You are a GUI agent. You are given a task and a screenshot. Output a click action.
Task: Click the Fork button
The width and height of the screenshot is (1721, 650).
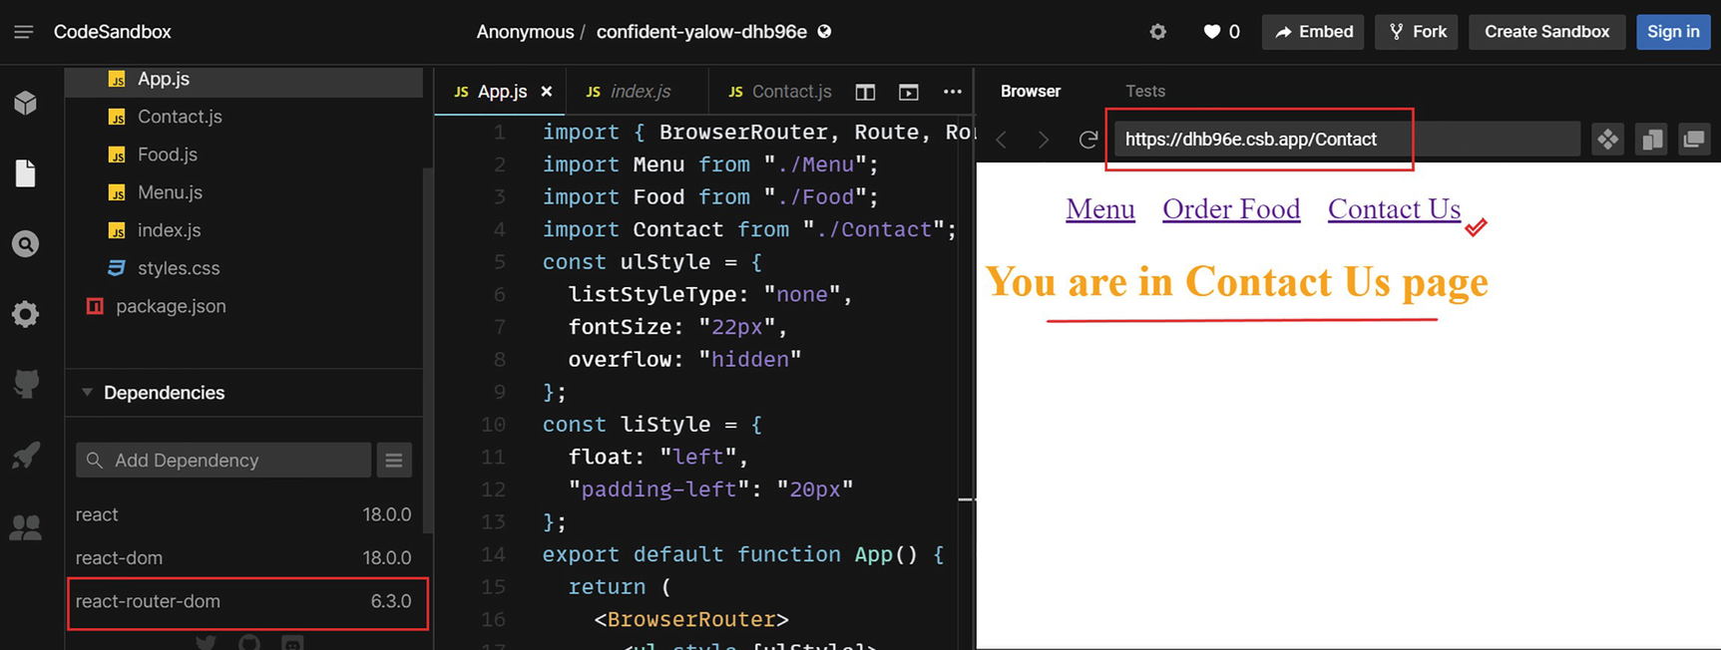tap(1417, 32)
